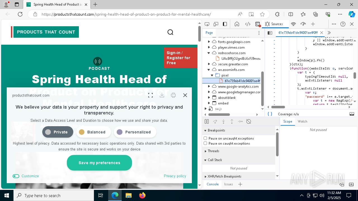Close the 61e739ab41de94001ae4f0ff file tab
358x201 pixels.
pos(322,33)
